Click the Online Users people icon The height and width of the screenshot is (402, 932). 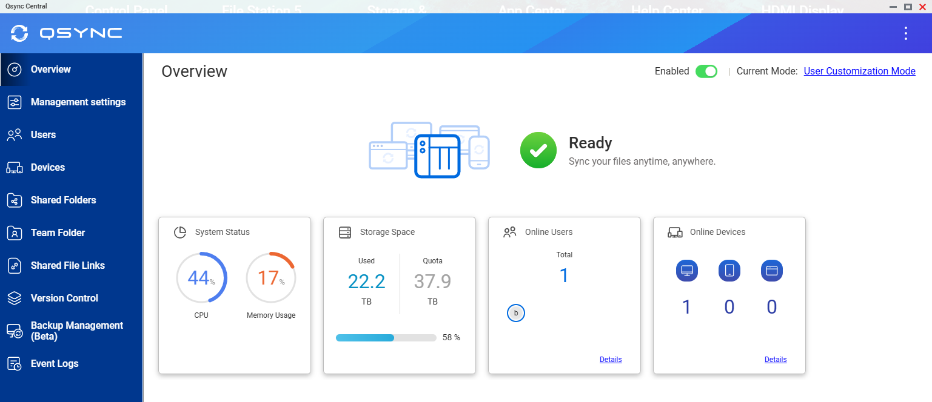(510, 232)
